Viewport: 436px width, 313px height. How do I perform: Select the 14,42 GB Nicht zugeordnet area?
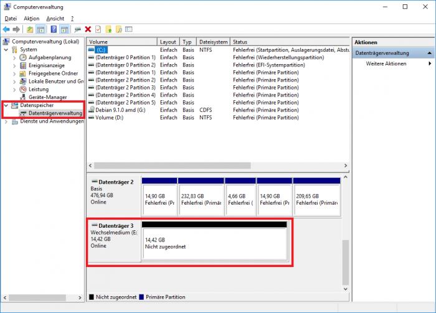214,243
